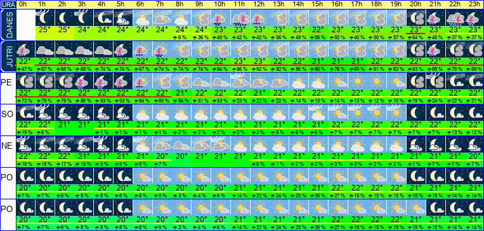Viewport: 484px width, 231px height.
Task: Click the DANES 7h cloudy sun icon
Action: tap(162, 18)
